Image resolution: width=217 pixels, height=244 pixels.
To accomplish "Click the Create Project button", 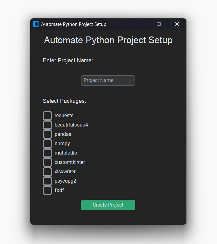I will [x=108, y=205].
